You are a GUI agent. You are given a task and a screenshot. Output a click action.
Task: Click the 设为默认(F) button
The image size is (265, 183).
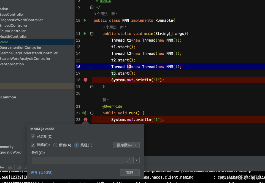[126, 145]
